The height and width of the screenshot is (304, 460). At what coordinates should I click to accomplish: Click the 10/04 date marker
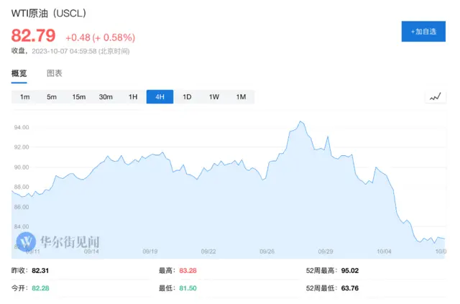coord(385,252)
